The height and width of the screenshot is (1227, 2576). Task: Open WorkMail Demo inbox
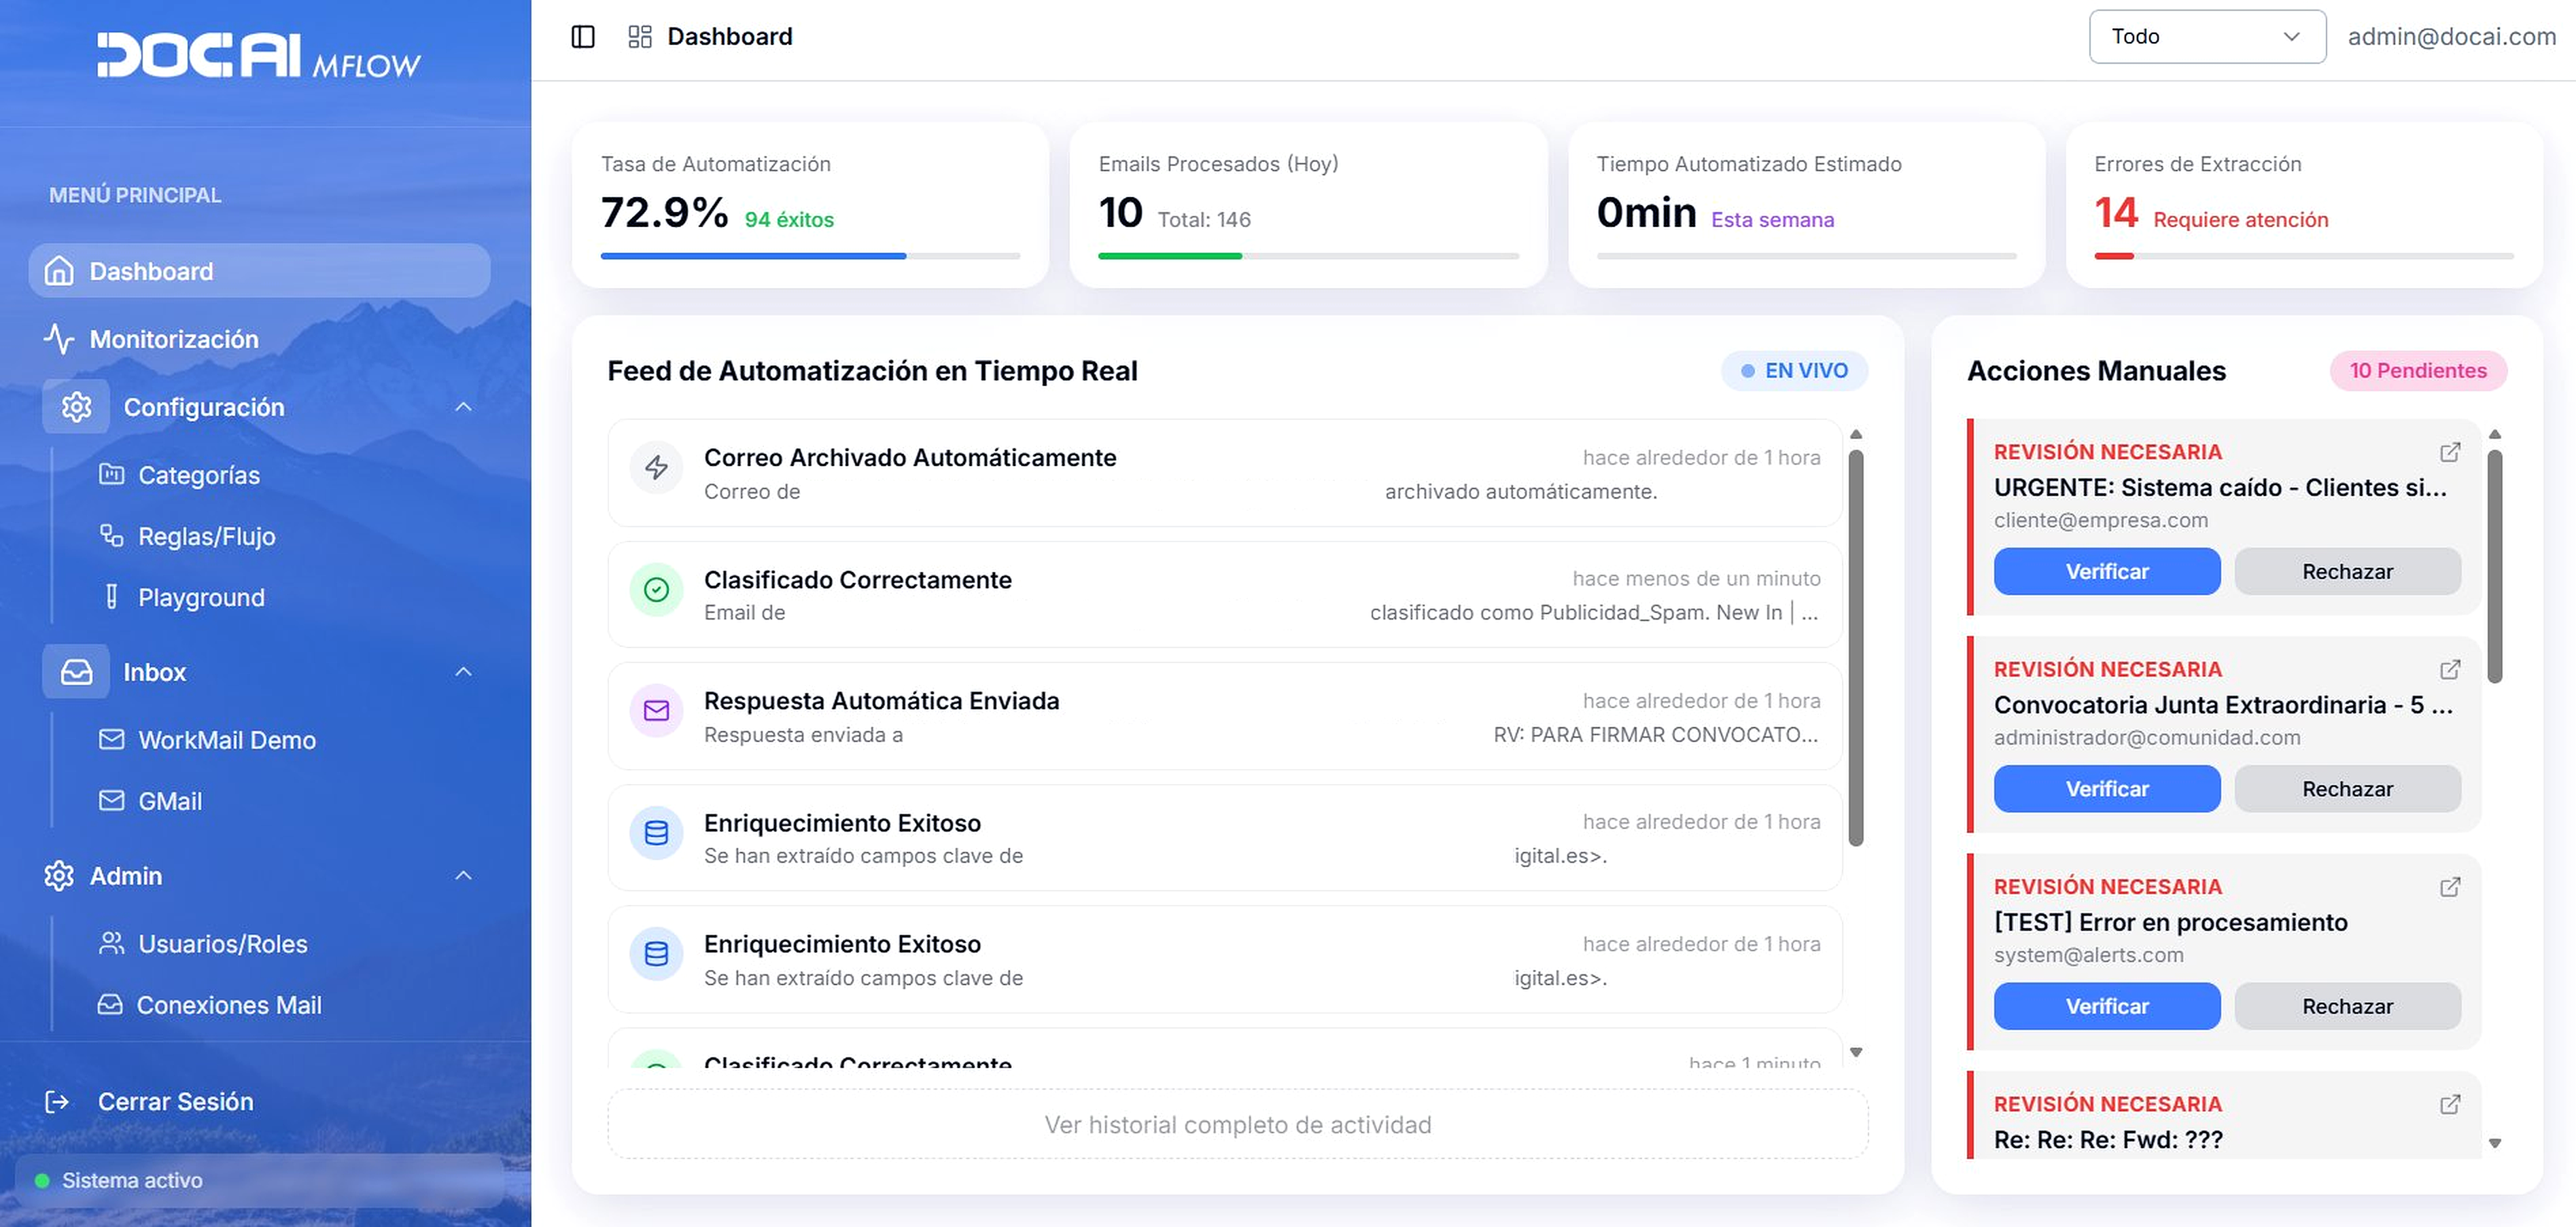click(x=226, y=741)
